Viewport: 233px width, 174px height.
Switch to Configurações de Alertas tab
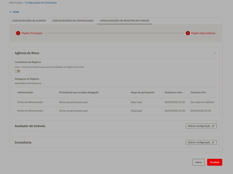[29, 21]
